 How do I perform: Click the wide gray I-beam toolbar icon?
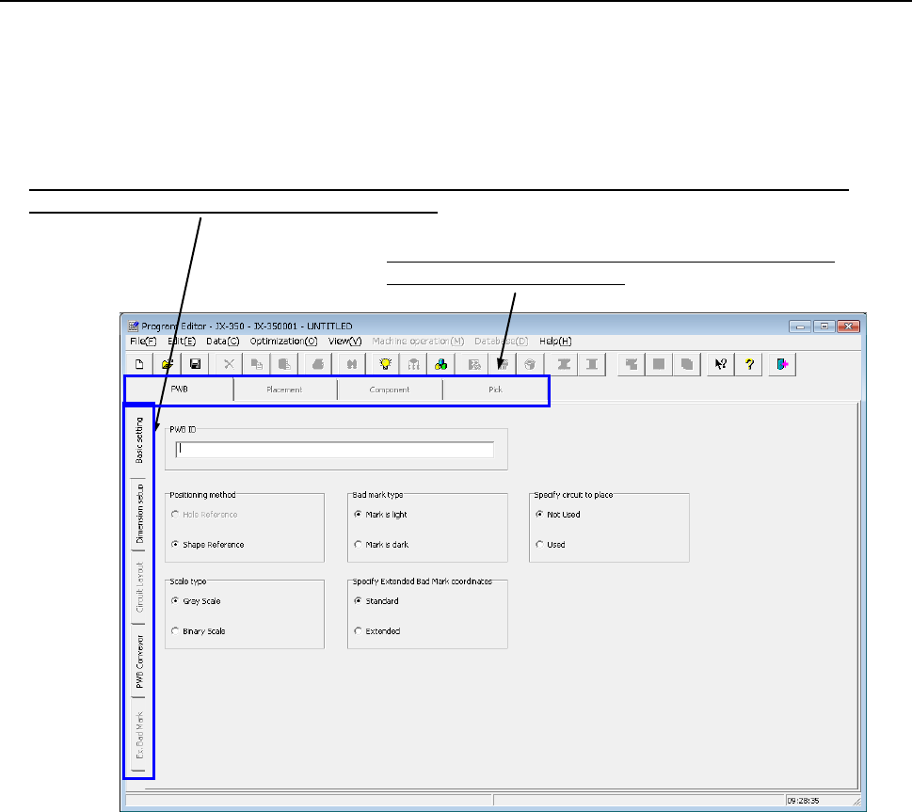pyautogui.click(x=564, y=364)
